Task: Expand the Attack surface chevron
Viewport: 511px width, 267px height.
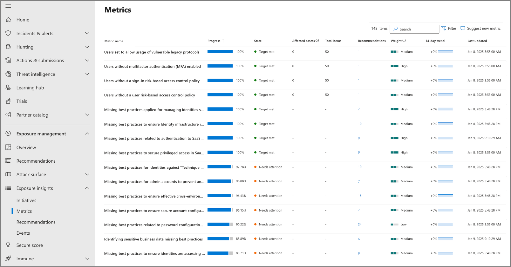Action: (x=87, y=174)
